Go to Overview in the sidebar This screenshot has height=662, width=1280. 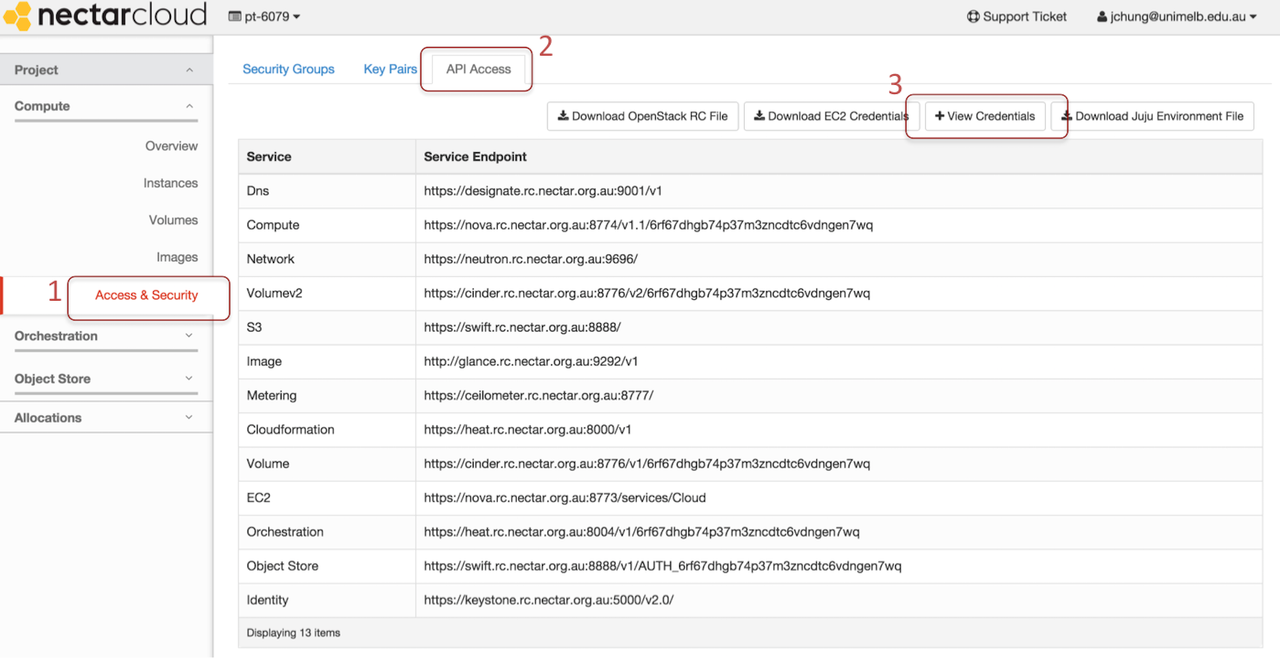coord(171,146)
